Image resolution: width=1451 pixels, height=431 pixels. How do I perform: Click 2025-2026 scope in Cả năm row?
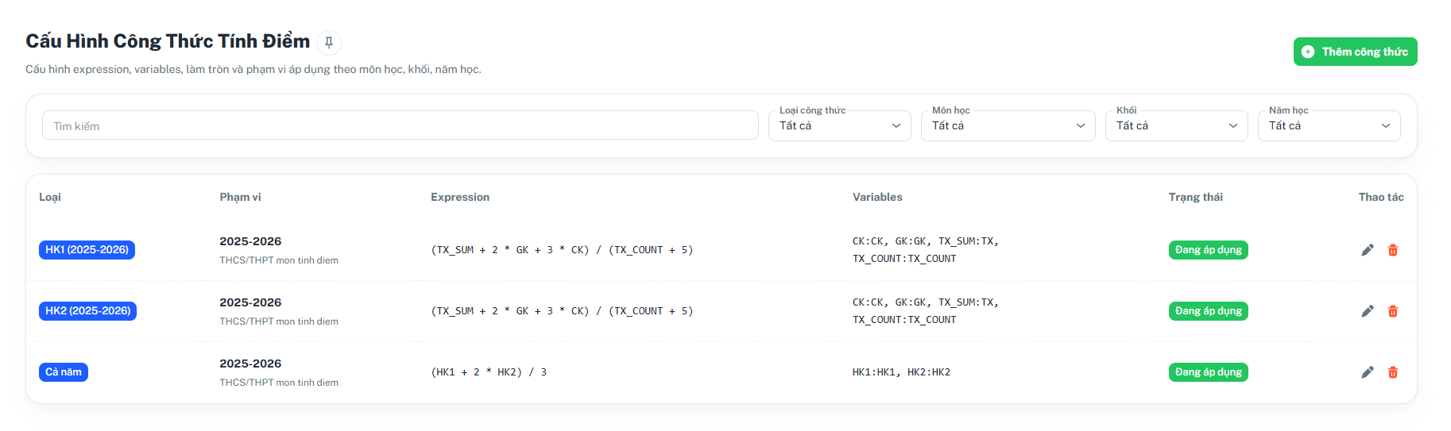pyautogui.click(x=250, y=364)
